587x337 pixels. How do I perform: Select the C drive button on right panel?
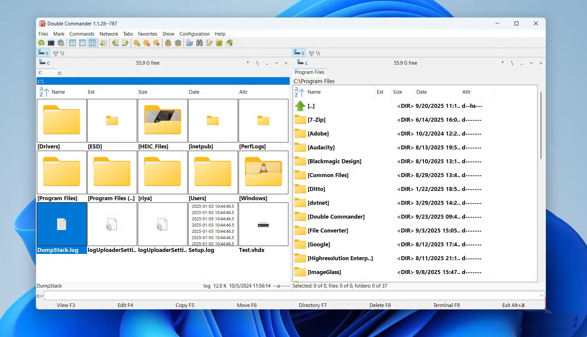point(299,52)
